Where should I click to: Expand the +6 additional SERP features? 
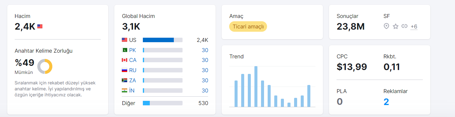pos(414,27)
